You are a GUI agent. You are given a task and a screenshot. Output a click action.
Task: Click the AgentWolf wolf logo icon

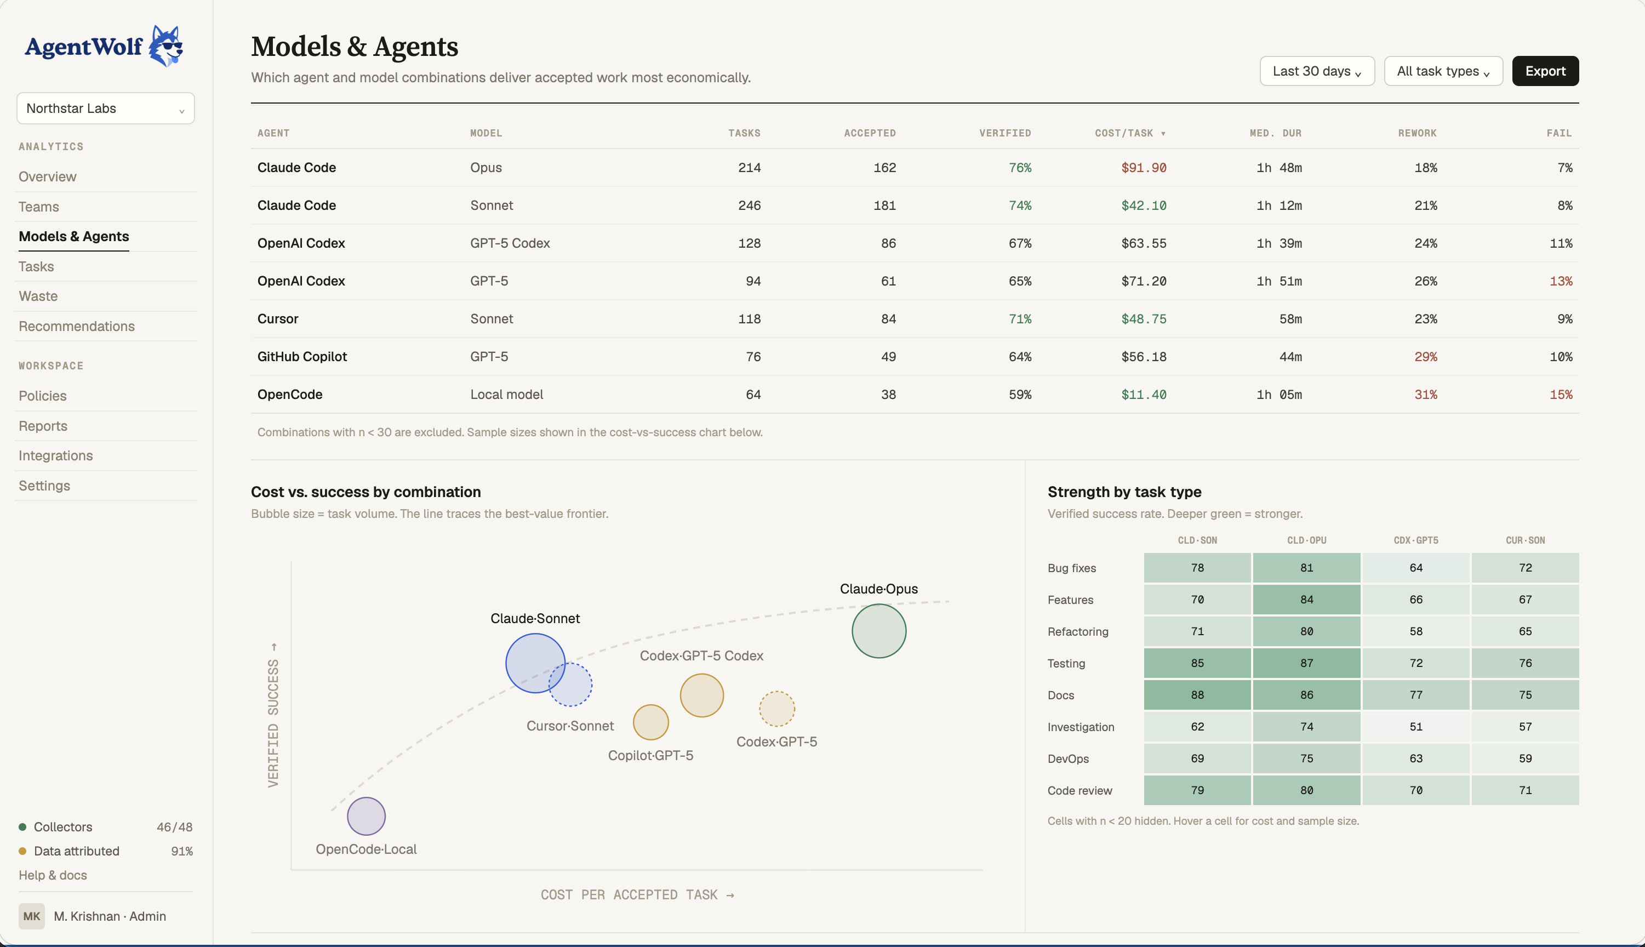pyautogui.click(x=166, y=45)
